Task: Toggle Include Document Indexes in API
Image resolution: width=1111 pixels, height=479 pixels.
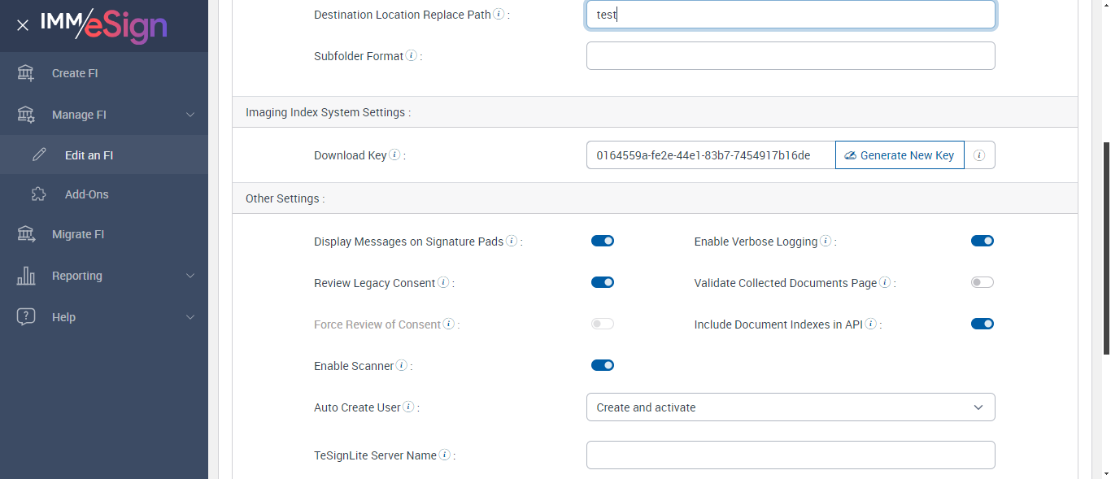Action: point(982,324)
